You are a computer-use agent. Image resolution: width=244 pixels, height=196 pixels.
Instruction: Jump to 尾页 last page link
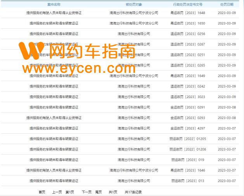pyautogui.click(x=99, y=192)
